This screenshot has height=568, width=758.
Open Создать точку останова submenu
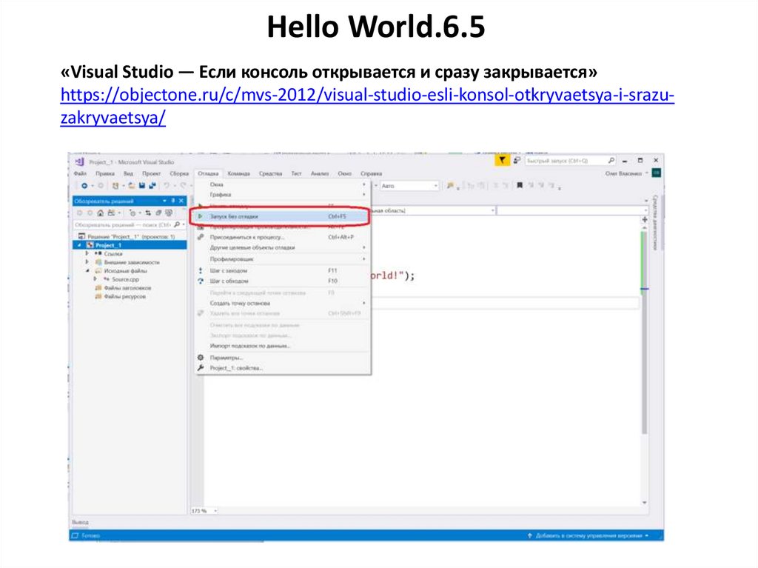(x=281, y=303)
